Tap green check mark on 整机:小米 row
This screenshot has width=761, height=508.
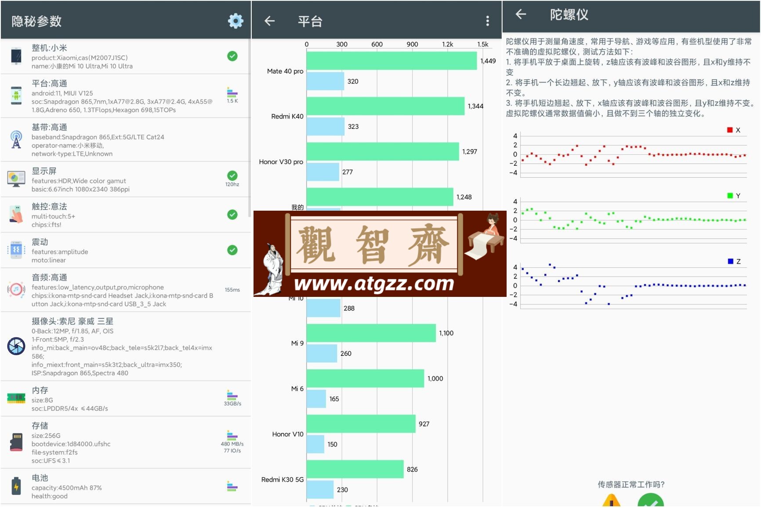pos(232,56)
